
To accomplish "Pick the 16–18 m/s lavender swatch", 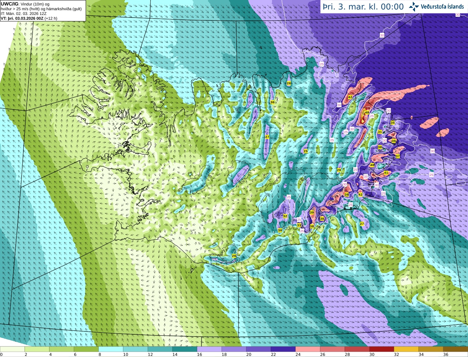I will click(x=210, y=349).
